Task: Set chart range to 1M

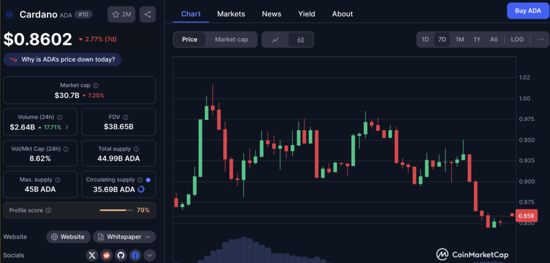Action: coord(460,40)
